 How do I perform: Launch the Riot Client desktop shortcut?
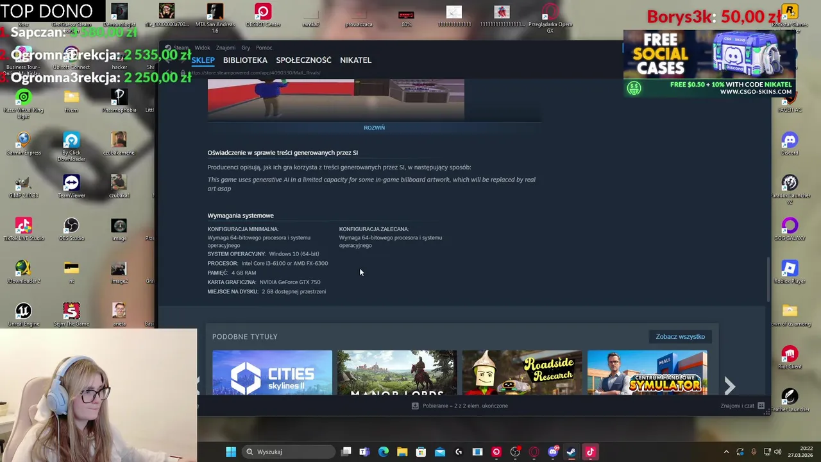(x=790, y=357)
